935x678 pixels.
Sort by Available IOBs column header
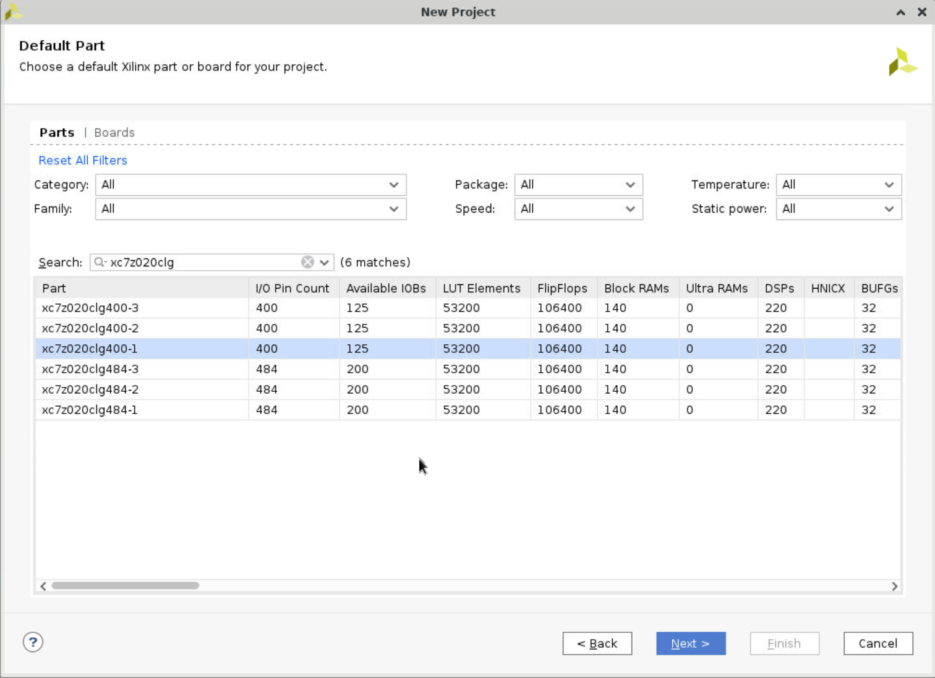[388, 288]
